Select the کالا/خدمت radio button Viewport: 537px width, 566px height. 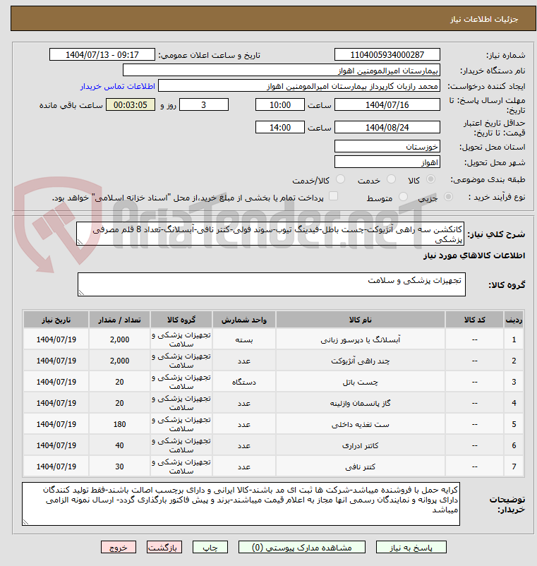point(340,179)
